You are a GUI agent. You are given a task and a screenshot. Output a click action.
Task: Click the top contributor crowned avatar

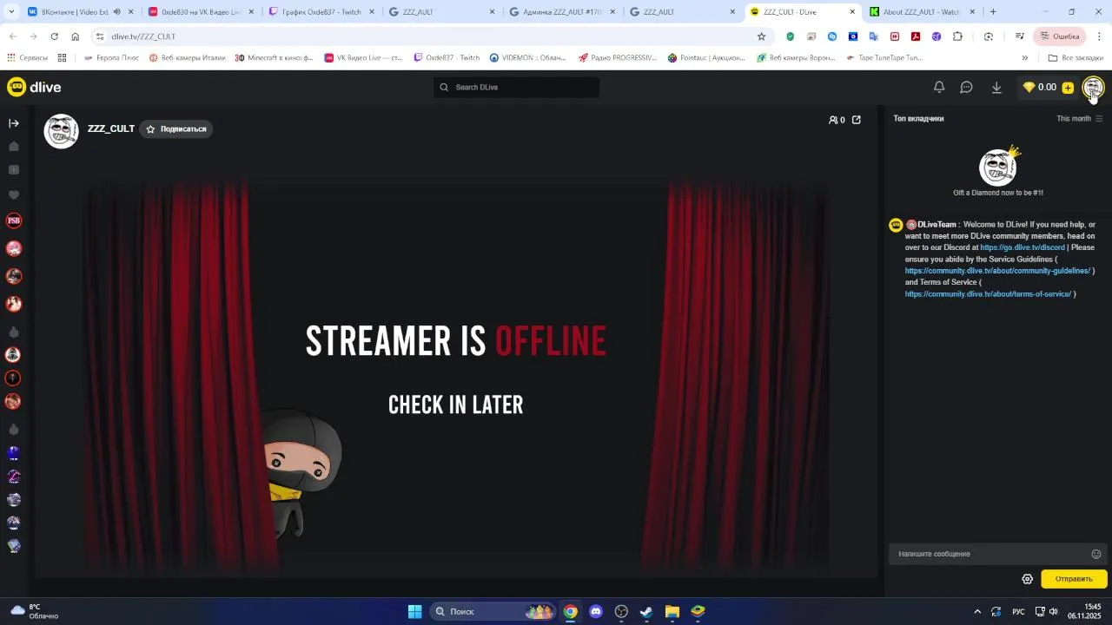[998, 167]
